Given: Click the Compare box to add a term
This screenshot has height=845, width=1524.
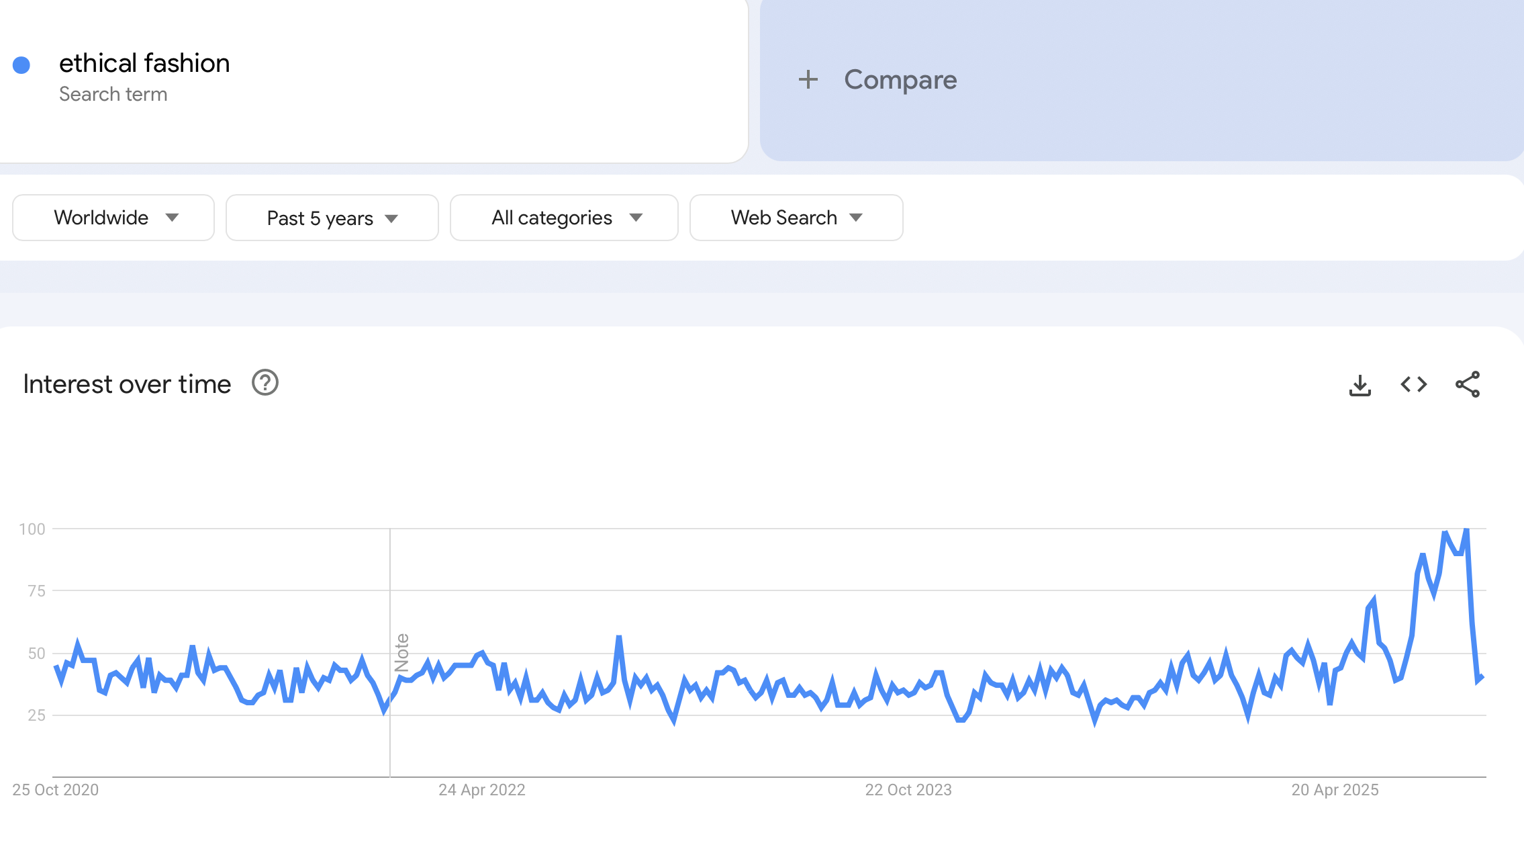Looking at the screenshot, I should (x=901, y=79).
